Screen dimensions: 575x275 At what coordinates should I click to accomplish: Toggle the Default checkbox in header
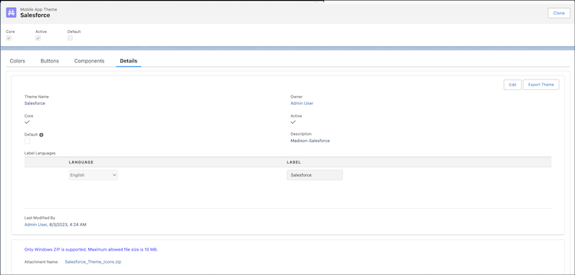70,38
